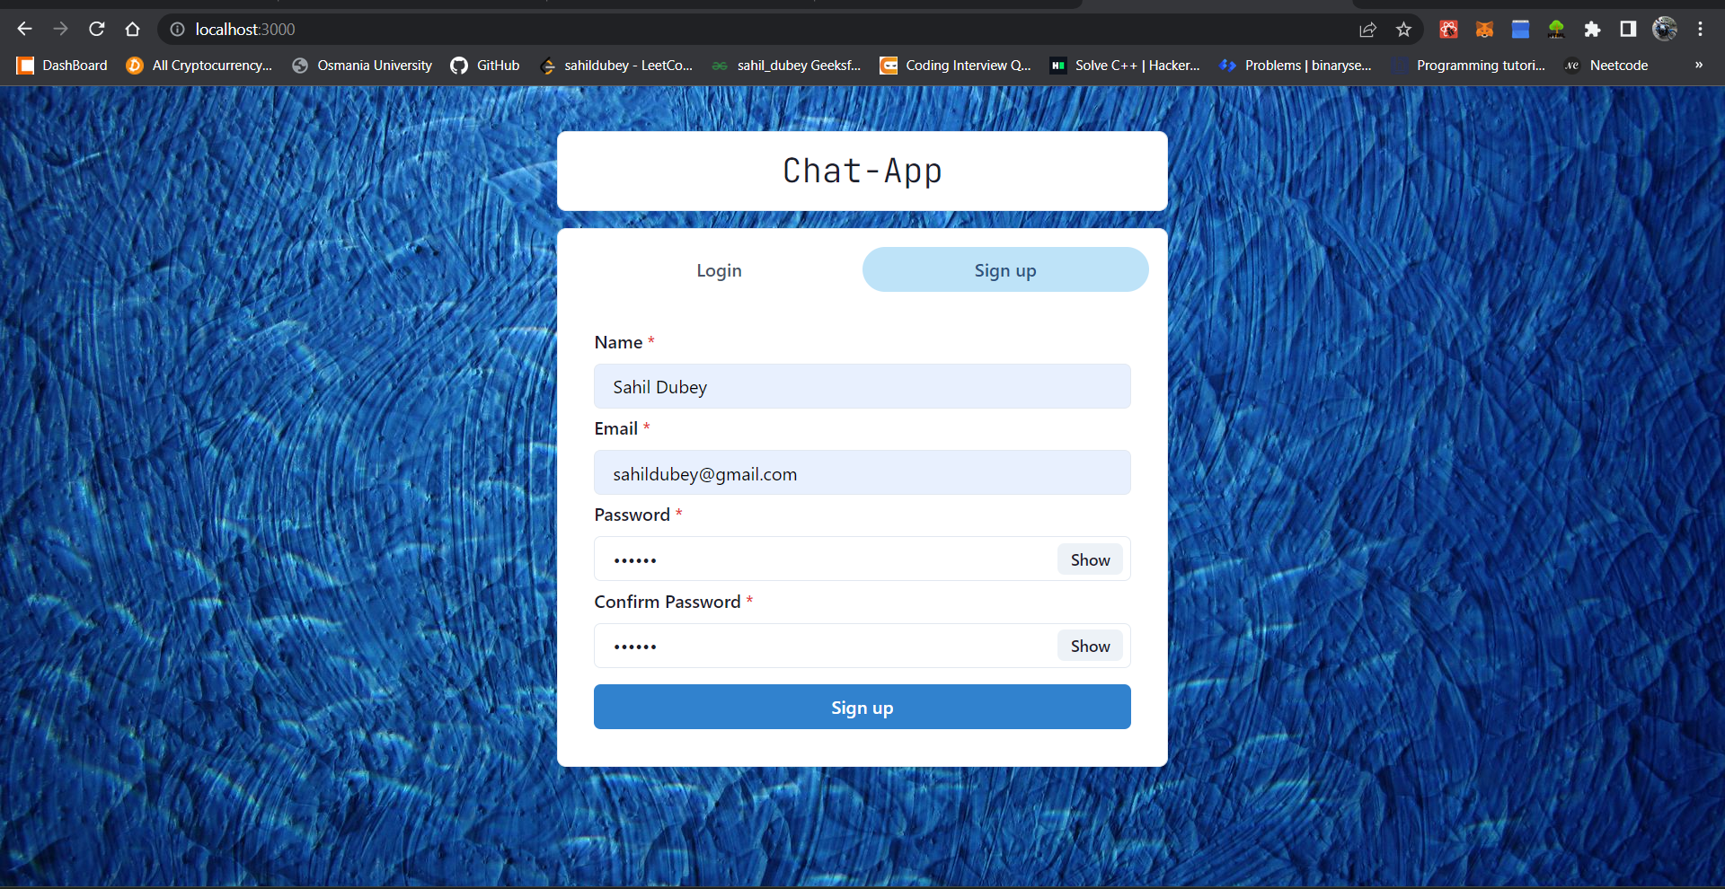
Task: Open the sahil_dubey GeeksforGeeks bookmark
Action: (786, 66)
